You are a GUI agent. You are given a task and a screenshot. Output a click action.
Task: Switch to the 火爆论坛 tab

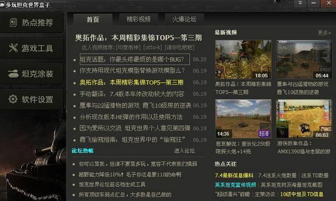coord(184,19)
